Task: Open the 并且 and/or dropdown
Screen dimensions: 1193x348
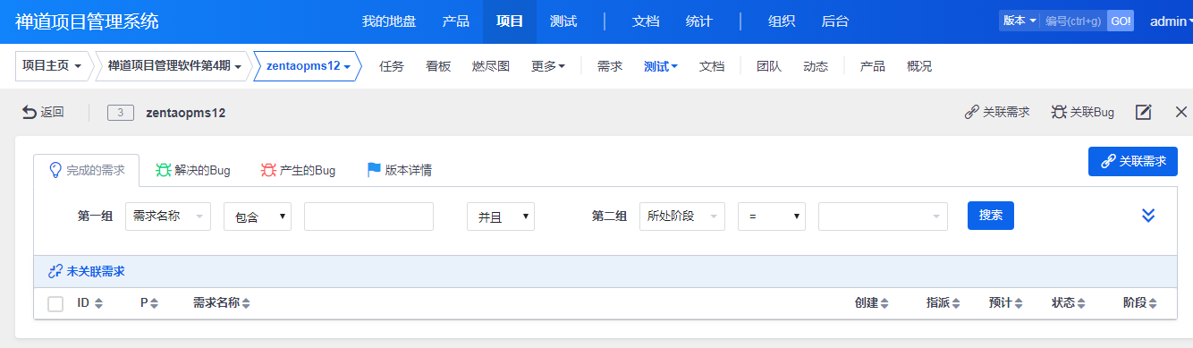Action: click(x=501, y=216)
